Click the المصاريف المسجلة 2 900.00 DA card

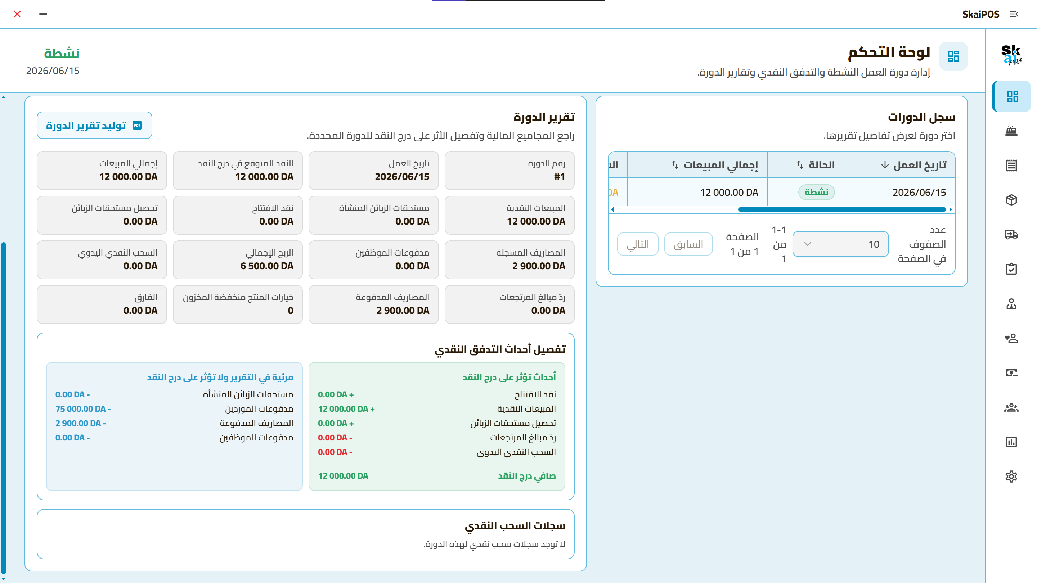tap(509, 260)
